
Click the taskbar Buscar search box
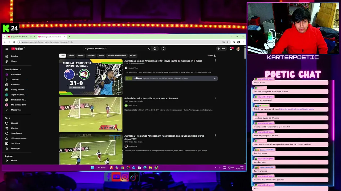[102, 168]
